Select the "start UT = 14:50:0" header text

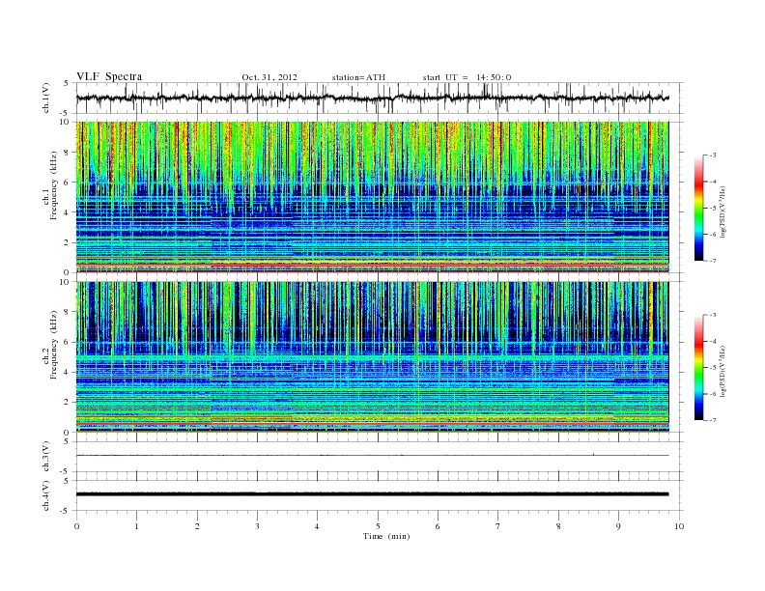pos(467,77)
